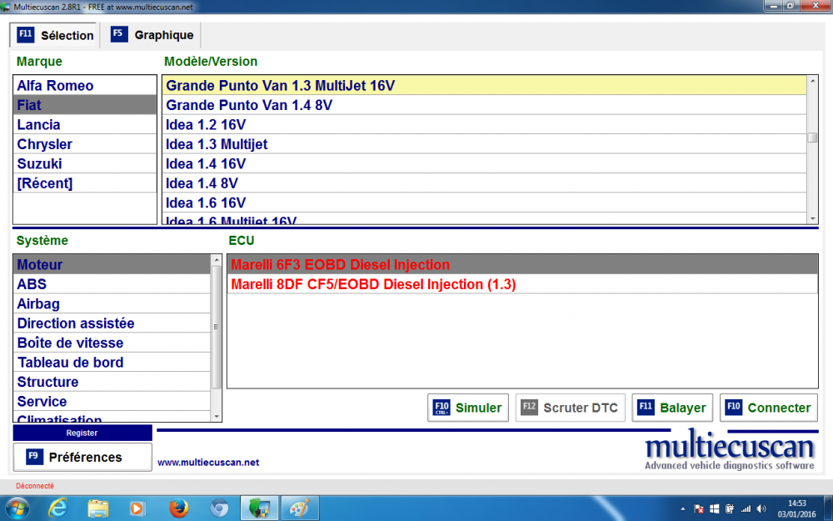This screenshot has width=833, height=521.
Task: Choose Lancia brand
Action: click(x=85, y=124)
